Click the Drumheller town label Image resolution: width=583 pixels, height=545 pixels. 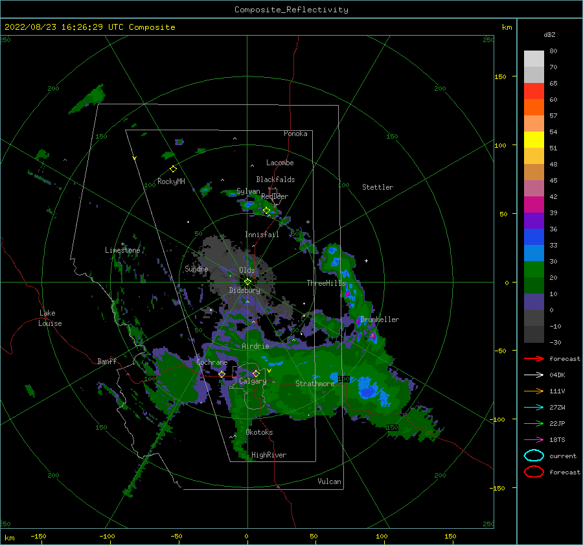pyautogui.click(x=380, y=319)
